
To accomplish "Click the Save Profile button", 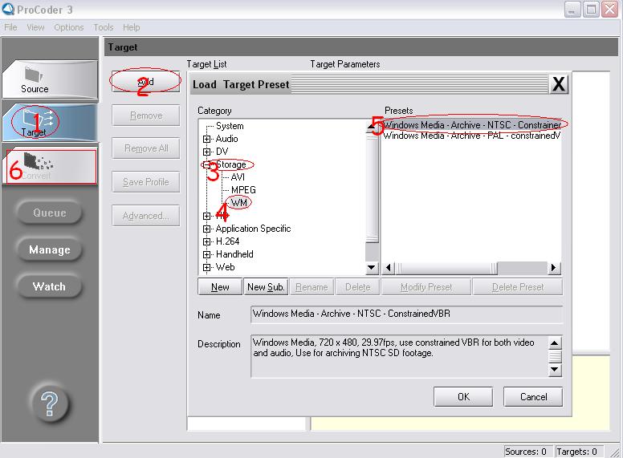I will (146, 182).
